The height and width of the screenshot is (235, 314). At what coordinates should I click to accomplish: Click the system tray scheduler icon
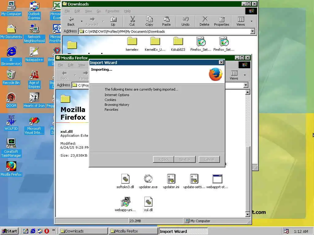coord(286,231)
